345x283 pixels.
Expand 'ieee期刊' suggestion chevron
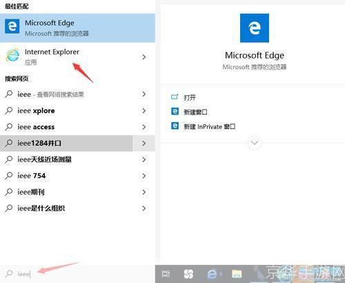144,192
